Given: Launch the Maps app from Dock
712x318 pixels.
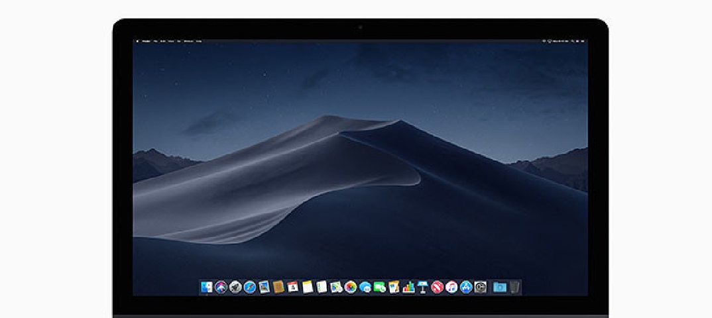Looking at the screenshot, I should tap(336, 287).
